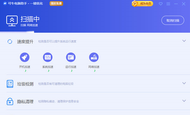The image size is (190, 115).
Task: Click the 网络加速 router icon
Action: pos(94,57)
